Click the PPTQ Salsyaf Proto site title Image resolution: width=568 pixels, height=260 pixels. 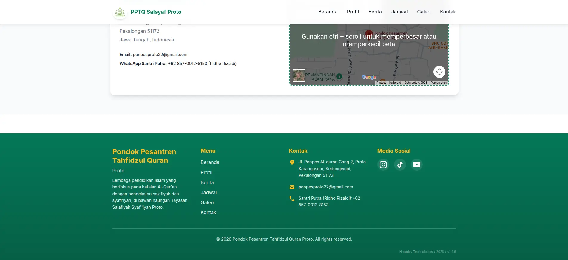(156, 12)
